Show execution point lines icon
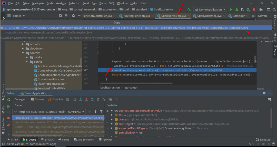 coord(67,99)
